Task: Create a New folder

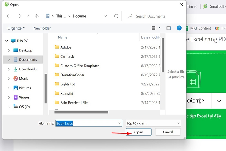Action: point(42,28)
